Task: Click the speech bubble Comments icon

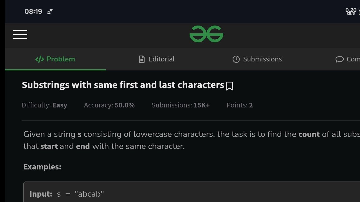Action: coord(339,59)
